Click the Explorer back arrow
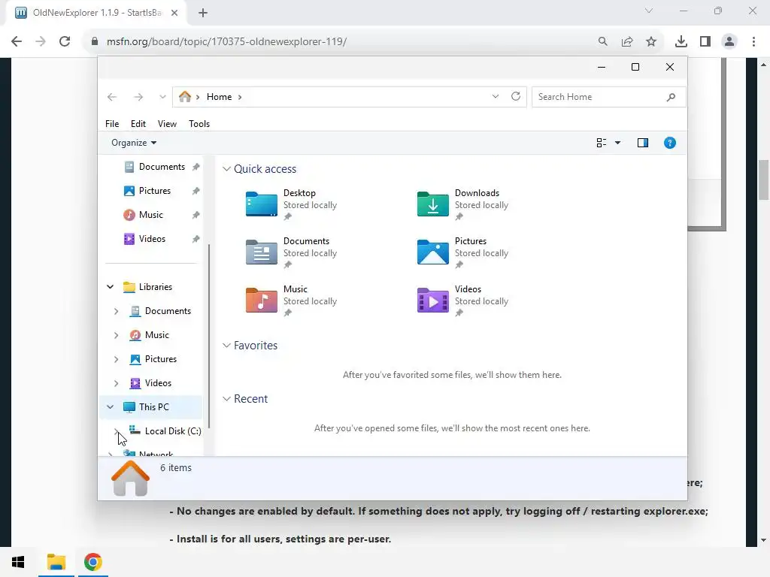Screen dimensions: 770x577 (112, 97)
